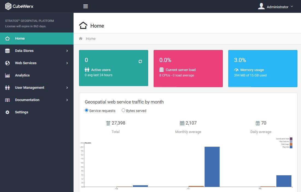Click the Daily average calendar icon
Image resolution: width=301 pixels, height=192 pixels.
point(258,123)
